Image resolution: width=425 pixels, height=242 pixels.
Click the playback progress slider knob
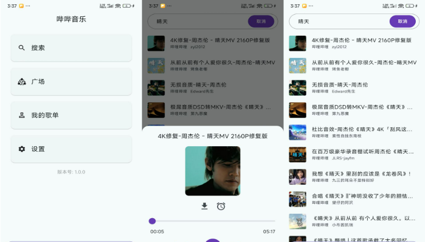[152, 221]
